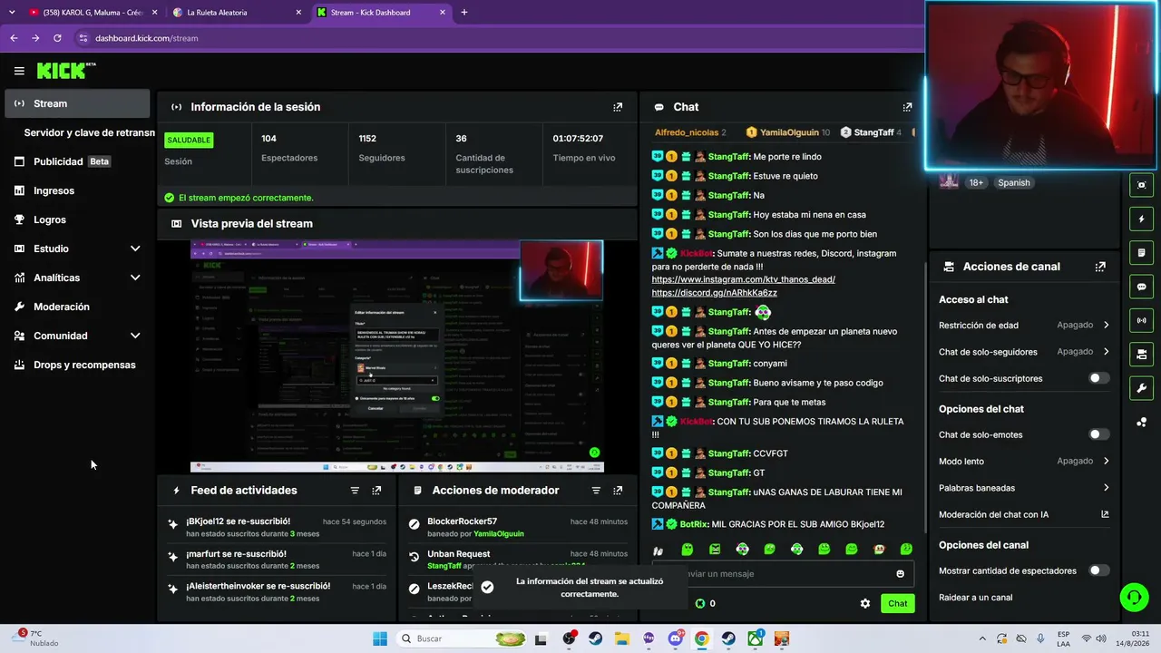Toggle the session info broadcast icon
The width and height of the screenshot is (1161, 653).
pos(1141,320)
